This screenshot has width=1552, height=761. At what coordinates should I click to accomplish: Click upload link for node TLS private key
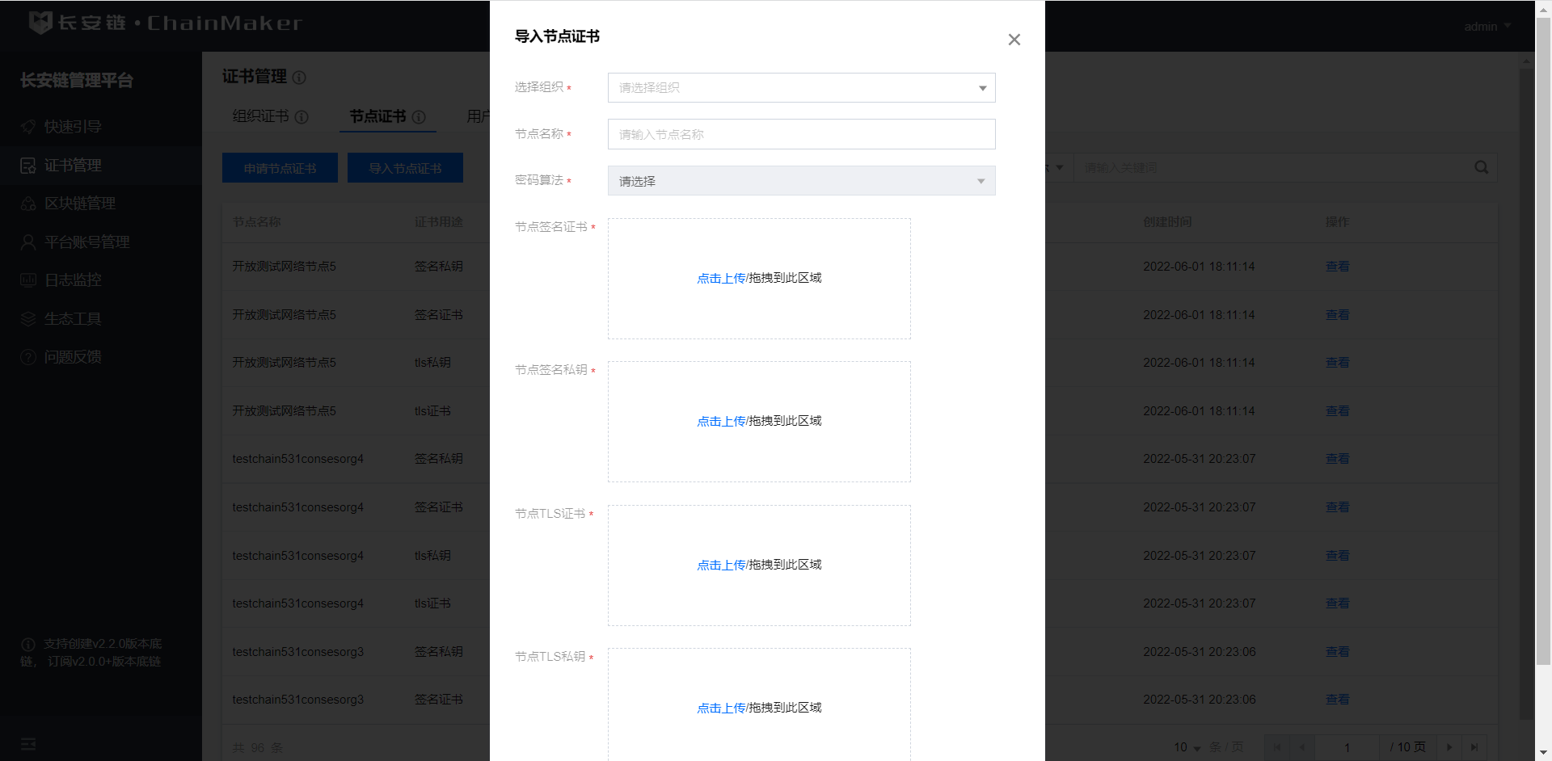tap(720, 708)
